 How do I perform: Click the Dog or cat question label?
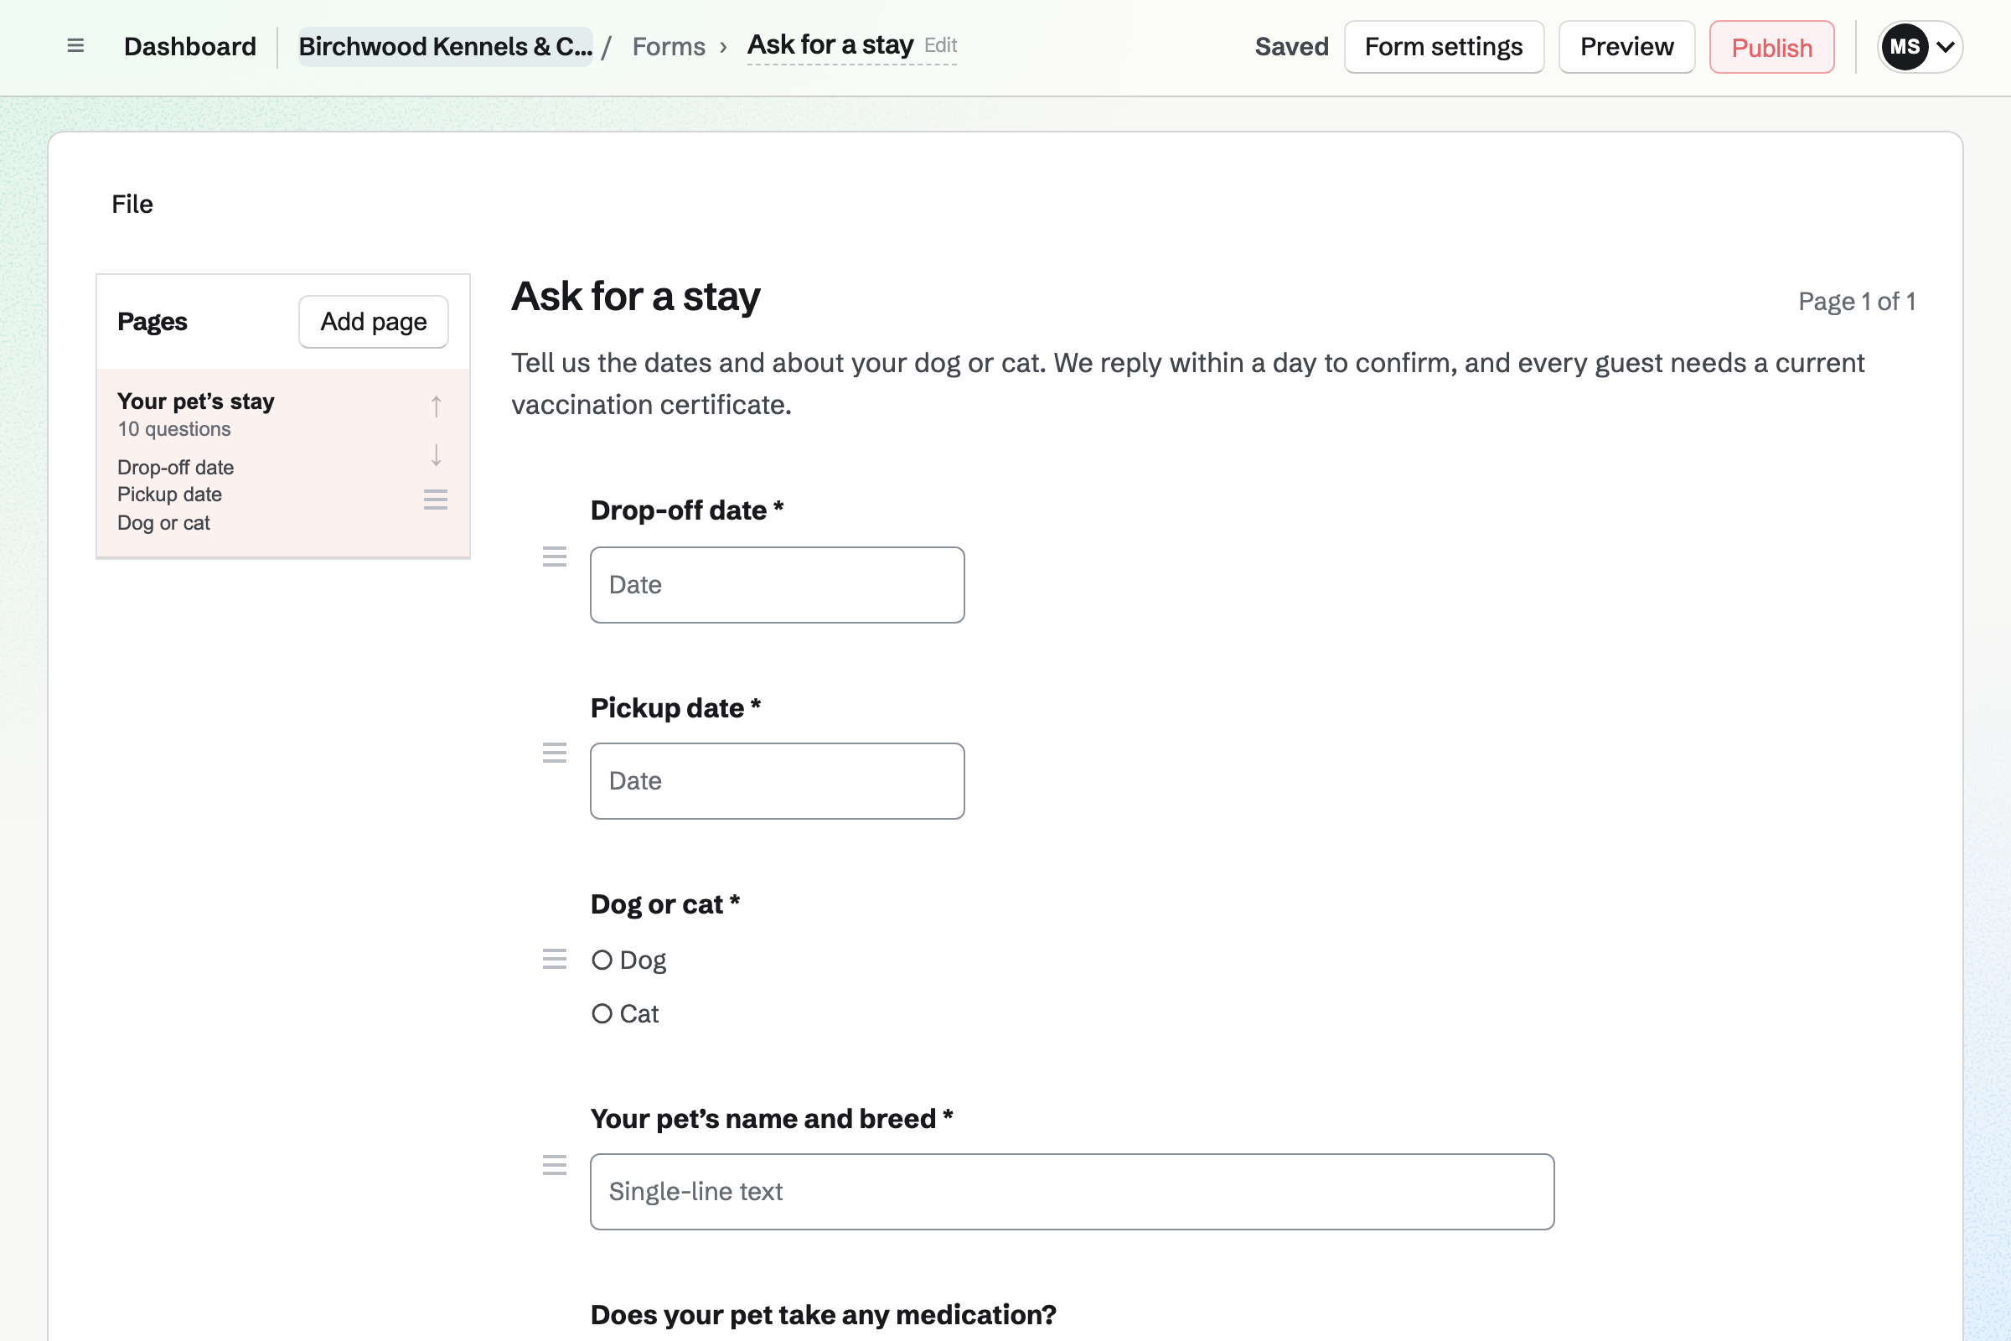(x=665, y=904)
